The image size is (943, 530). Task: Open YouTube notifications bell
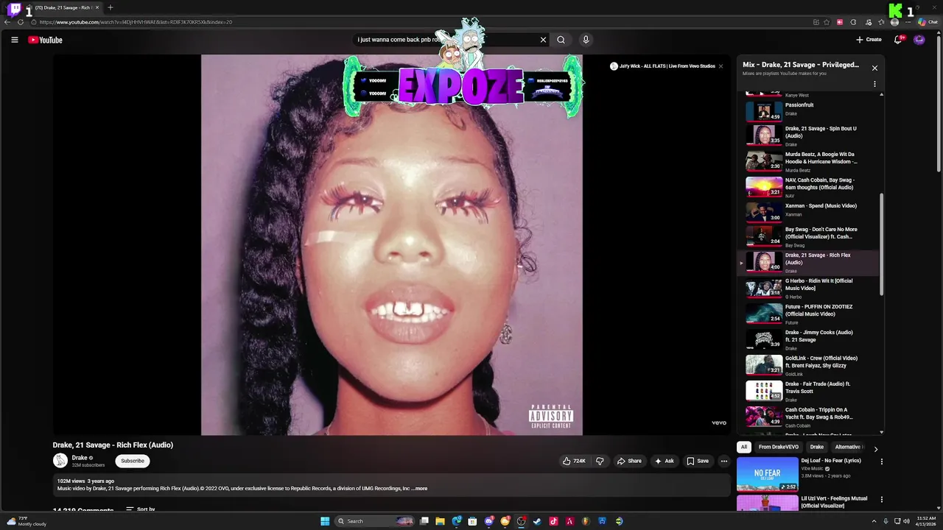(897, 40)
